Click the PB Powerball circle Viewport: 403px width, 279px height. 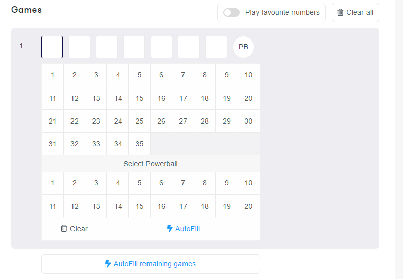click(x=243, y=47)
